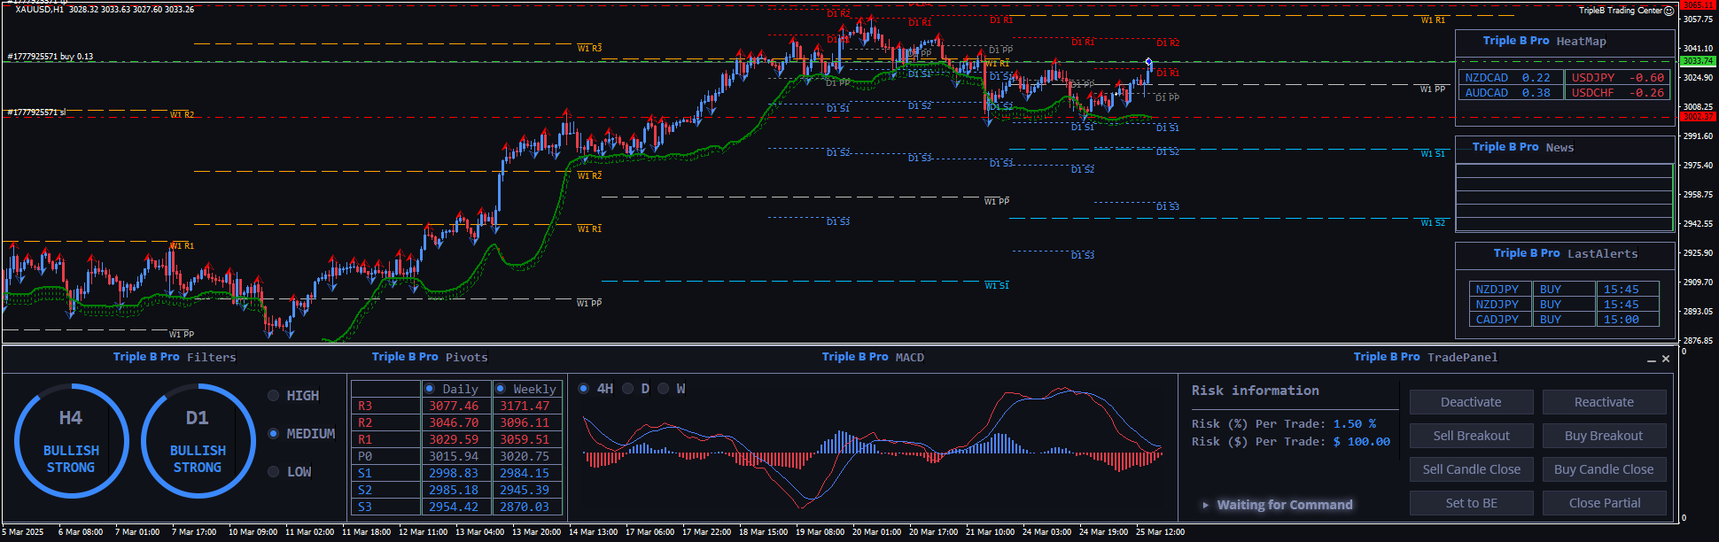1719x542 pixels.
Task: Toggle the Weekly pivots radio button
Action: pos(501,389)
